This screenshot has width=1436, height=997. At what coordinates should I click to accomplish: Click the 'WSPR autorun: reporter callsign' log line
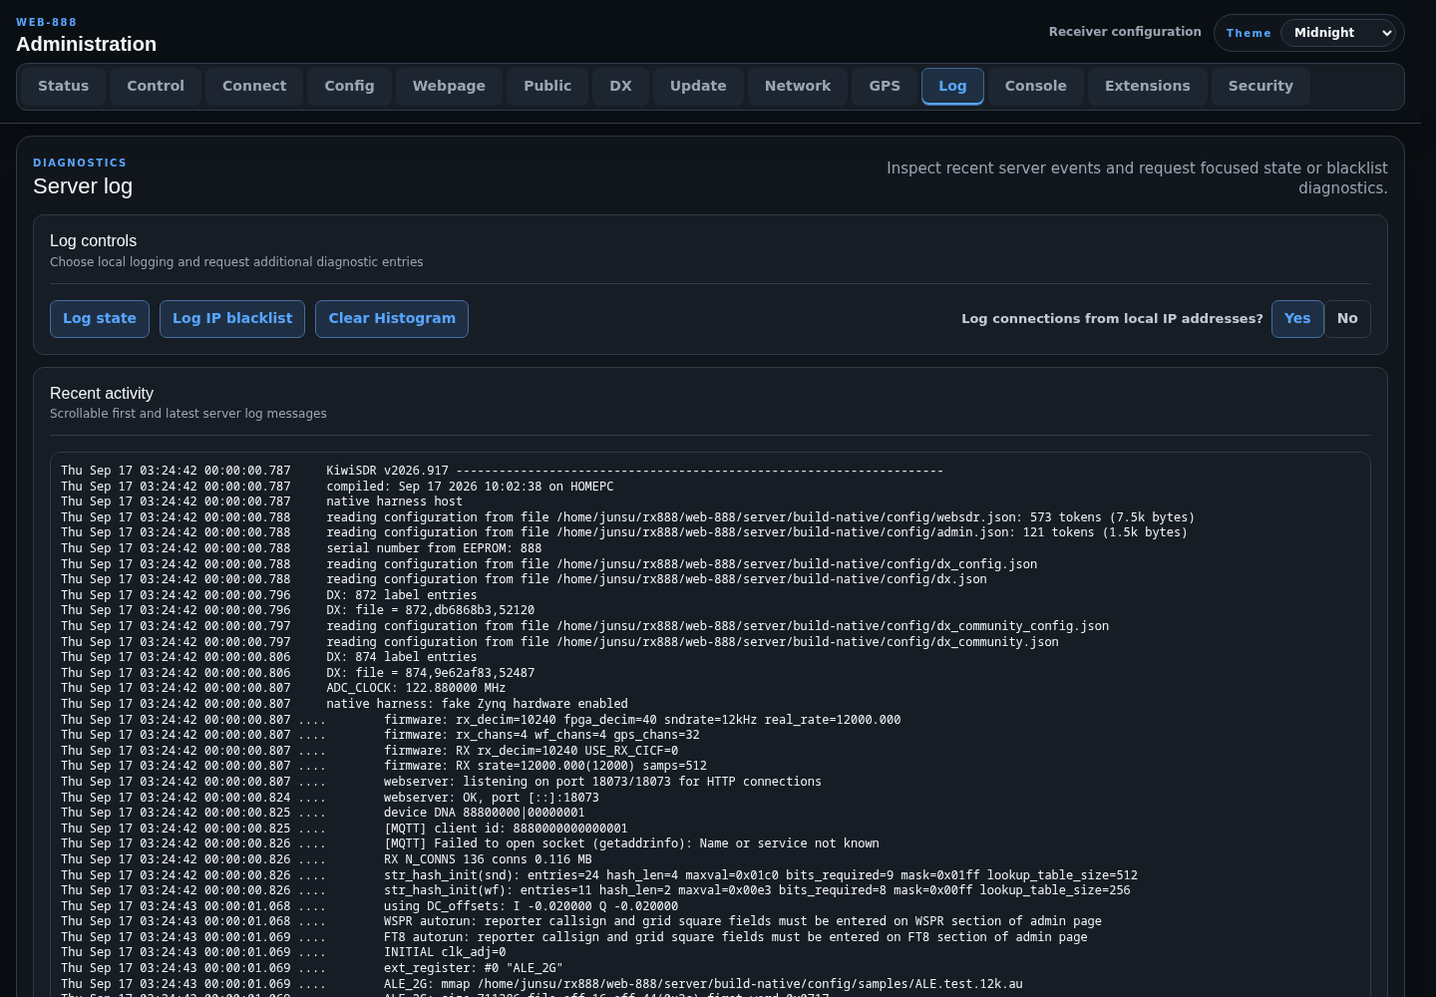pos(581,921)
